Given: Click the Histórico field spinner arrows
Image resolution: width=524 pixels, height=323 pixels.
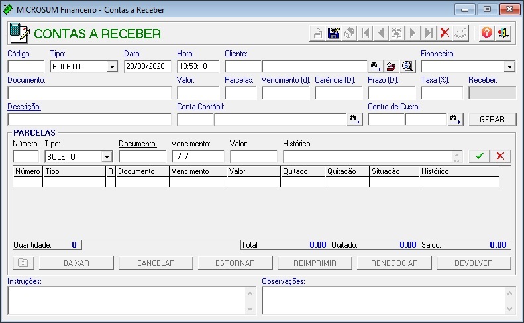Looking at the screenshot, I should (457, 156).
